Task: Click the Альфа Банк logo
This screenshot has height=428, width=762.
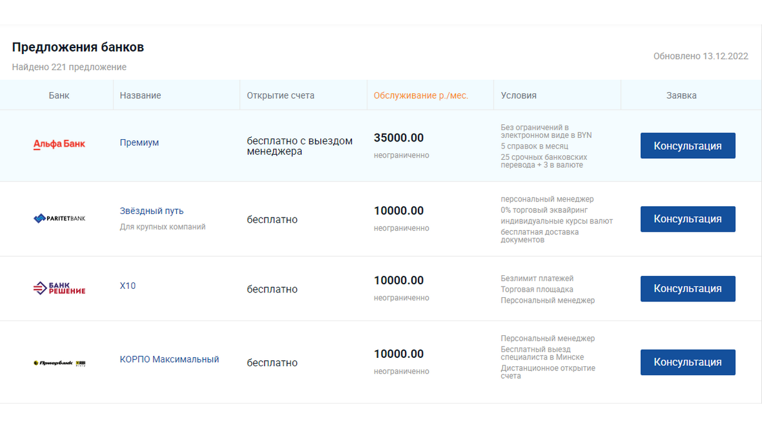Action: coord(59,144)
